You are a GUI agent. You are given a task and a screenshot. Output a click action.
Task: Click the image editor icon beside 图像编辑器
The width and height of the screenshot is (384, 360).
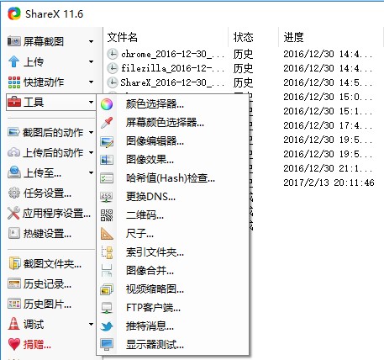click(x=107, y=141)
